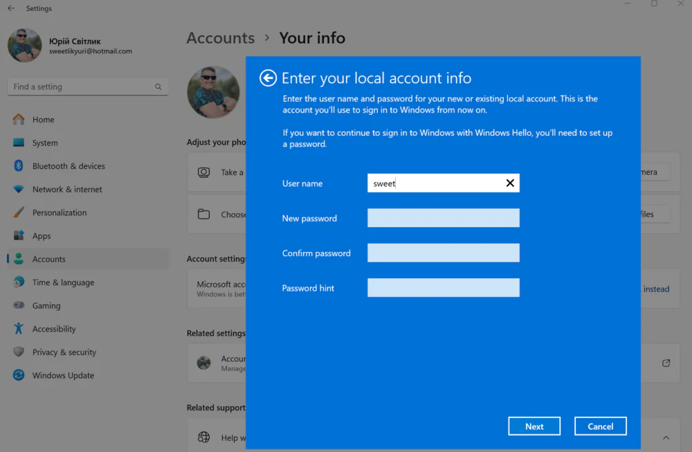Image resolution: width=692 pixels, height=452 pixels.
Task: Open Time & language settings
Action: point(88,282)
